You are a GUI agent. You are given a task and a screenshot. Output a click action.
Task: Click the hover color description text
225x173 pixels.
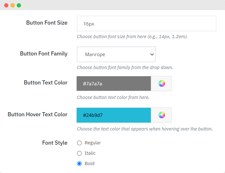pos(145,129)
